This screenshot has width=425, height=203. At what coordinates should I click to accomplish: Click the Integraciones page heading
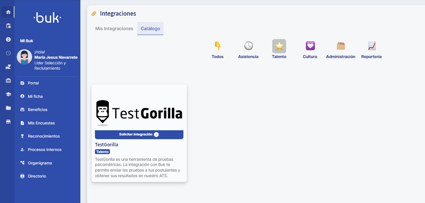[x=118, y=14]
